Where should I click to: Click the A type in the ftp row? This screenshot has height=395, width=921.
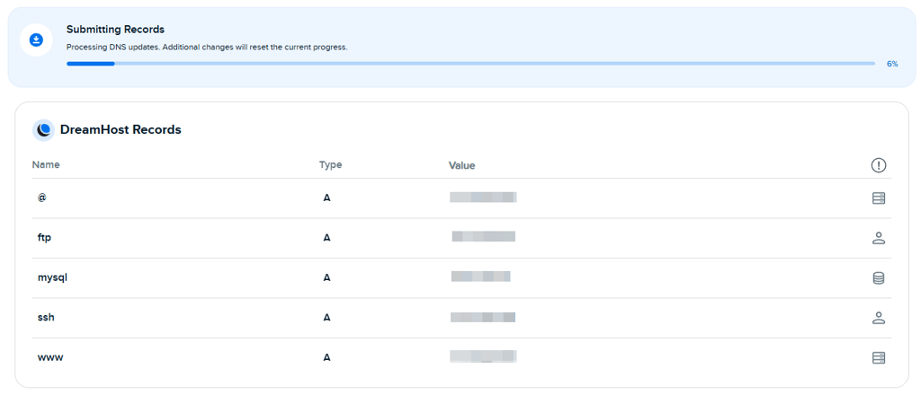(326, 238)
